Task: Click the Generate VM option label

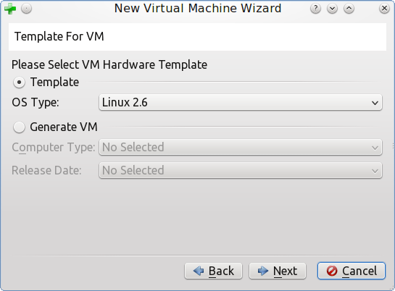Action: click(64, 127)
